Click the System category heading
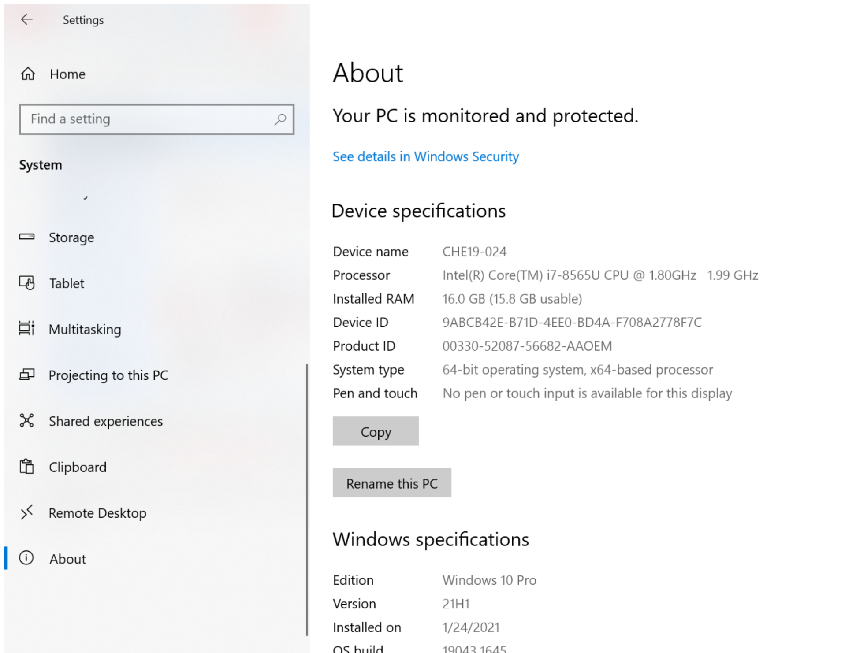Image resolution: width=845 pixels, height=653 pixels. (x=41, y=165)
